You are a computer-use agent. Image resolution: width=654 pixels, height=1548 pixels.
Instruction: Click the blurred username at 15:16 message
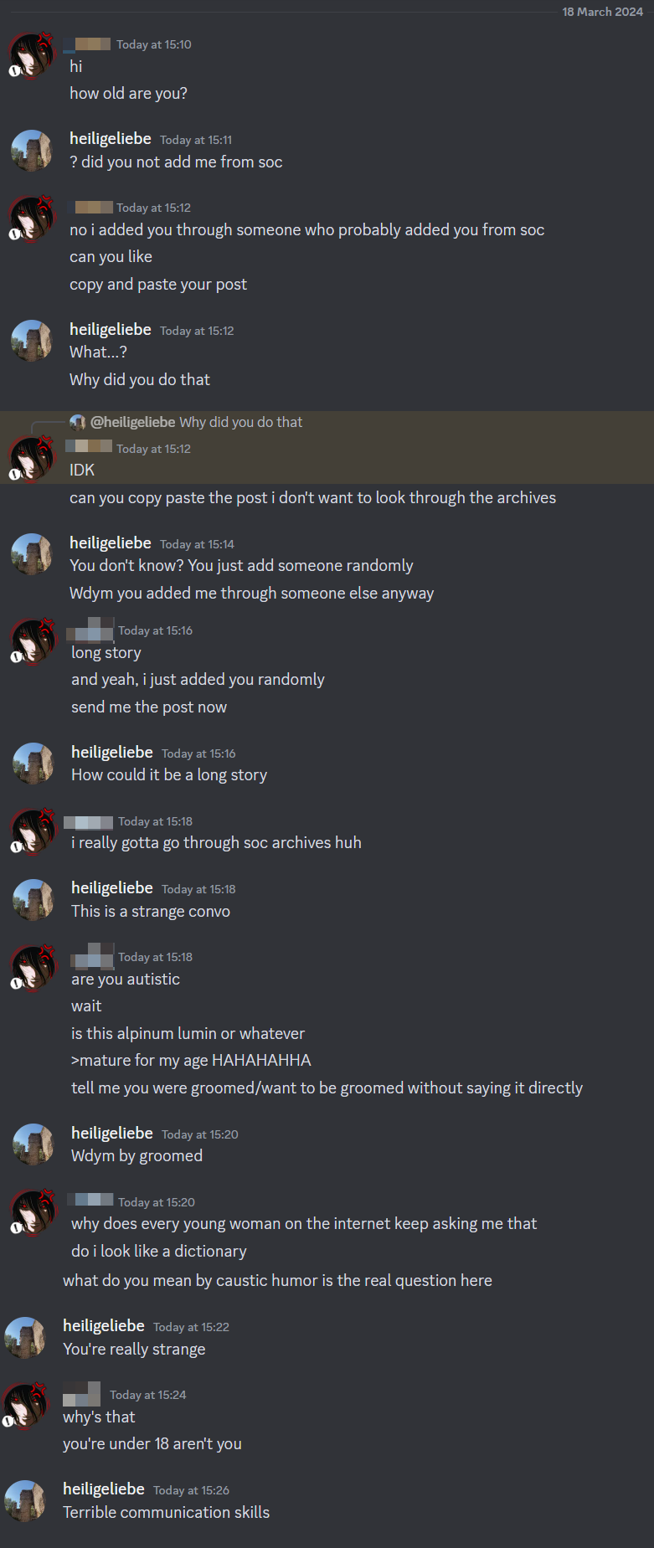[90, 630]
